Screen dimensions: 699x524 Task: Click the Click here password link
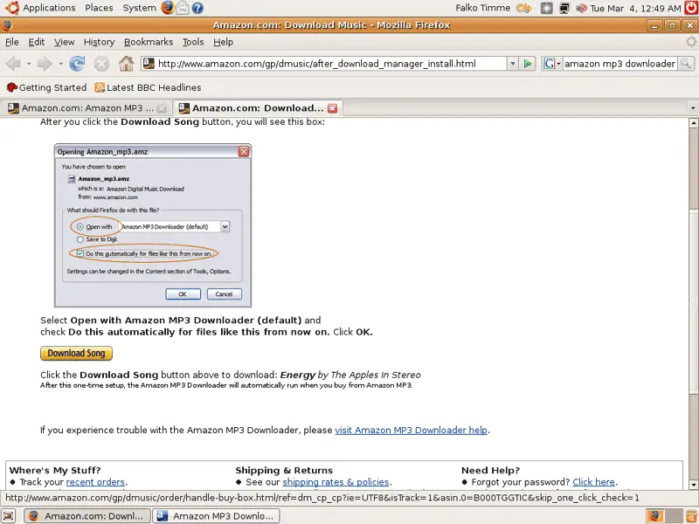point(594,482)
